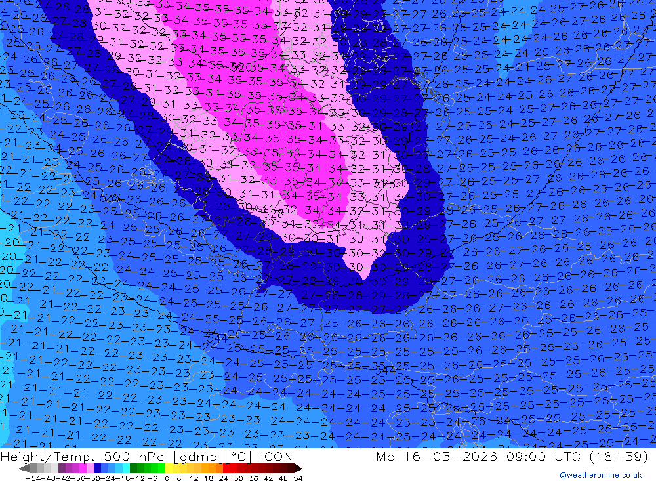Click the left gray arrow of color scale
Image resolution: width=656 pixels, height=481 pixels.
click(24, 468)
